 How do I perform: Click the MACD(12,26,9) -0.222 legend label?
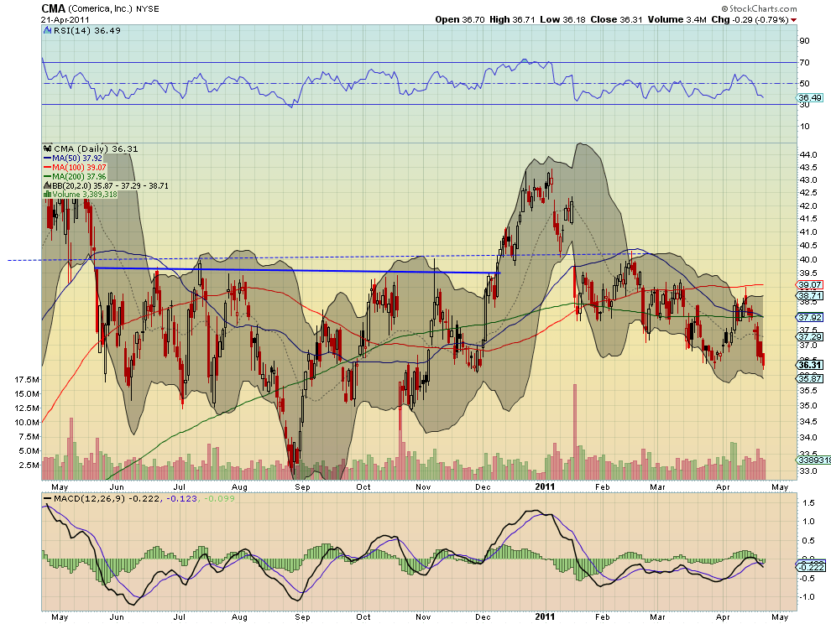[106, 498]
